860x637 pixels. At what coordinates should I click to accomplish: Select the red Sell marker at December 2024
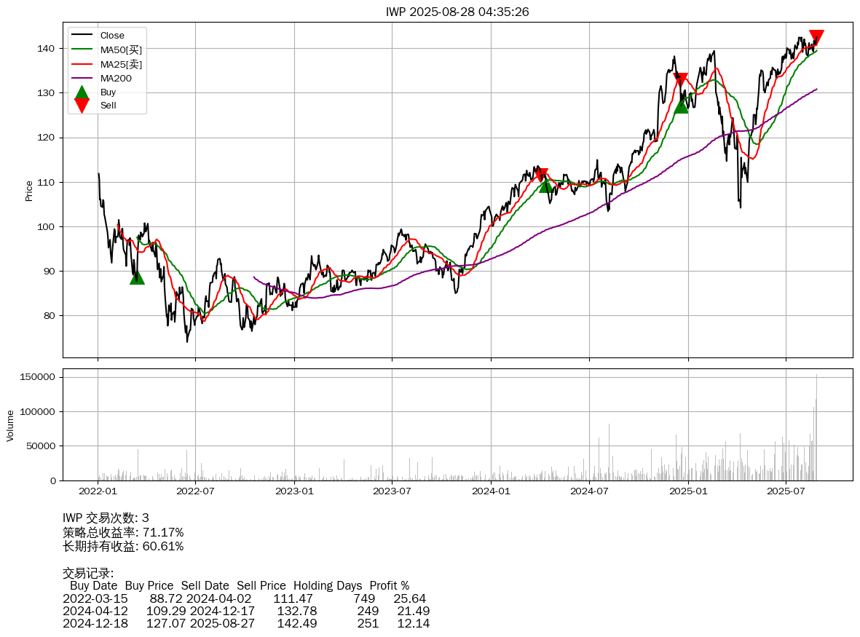[680, 79]
